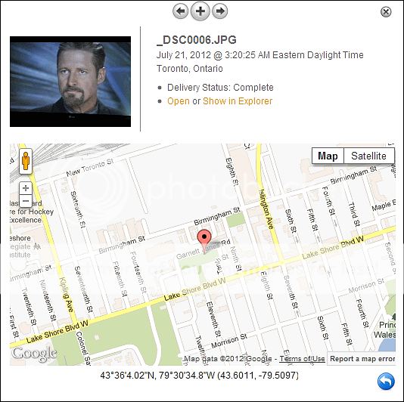Switch to Satellite map view

tap(368, 156)
